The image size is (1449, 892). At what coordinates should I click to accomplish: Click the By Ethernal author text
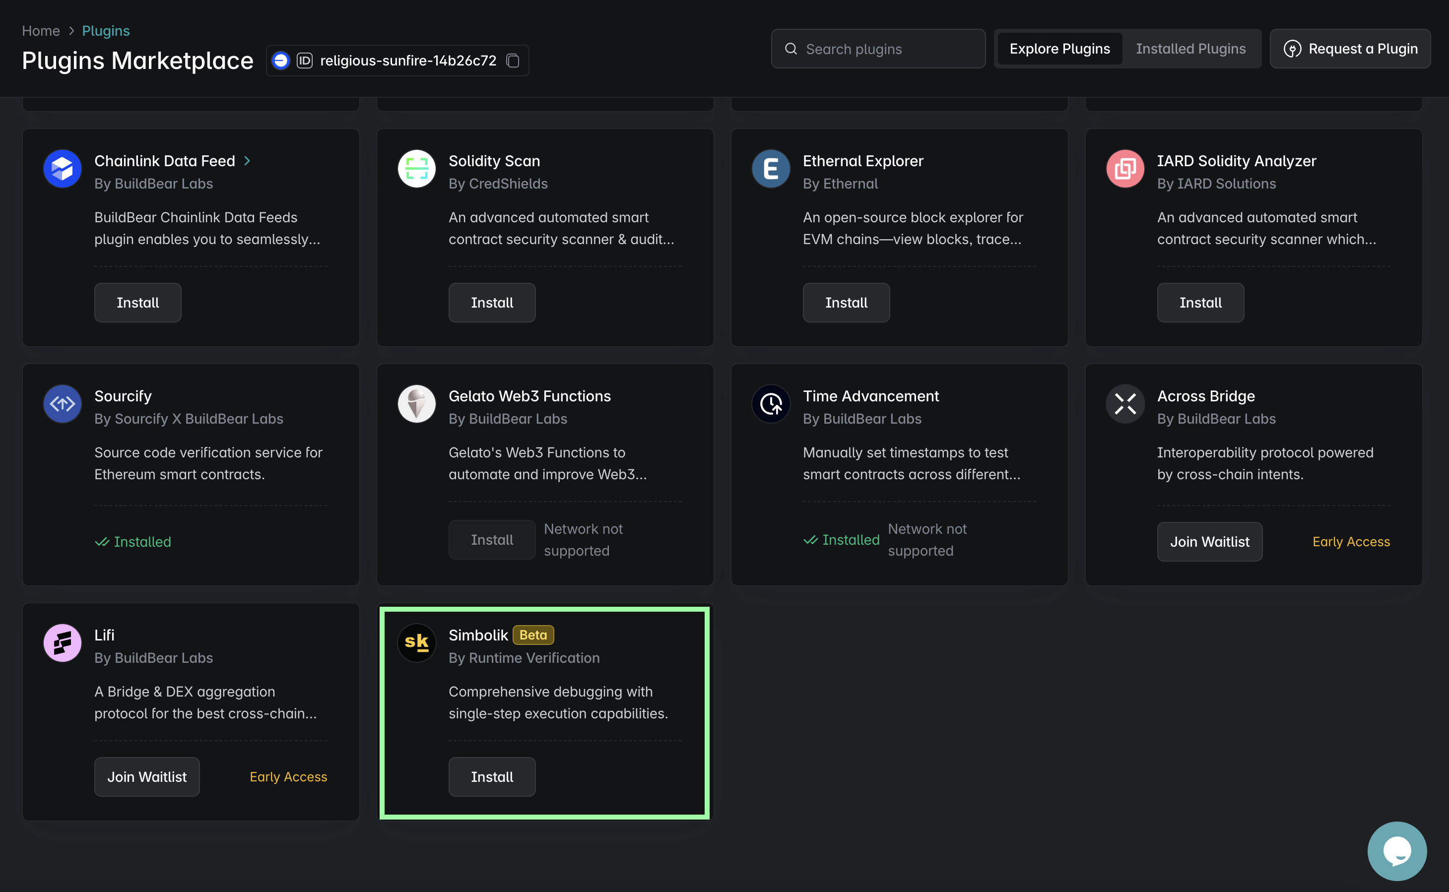click(x=840, y=184)
